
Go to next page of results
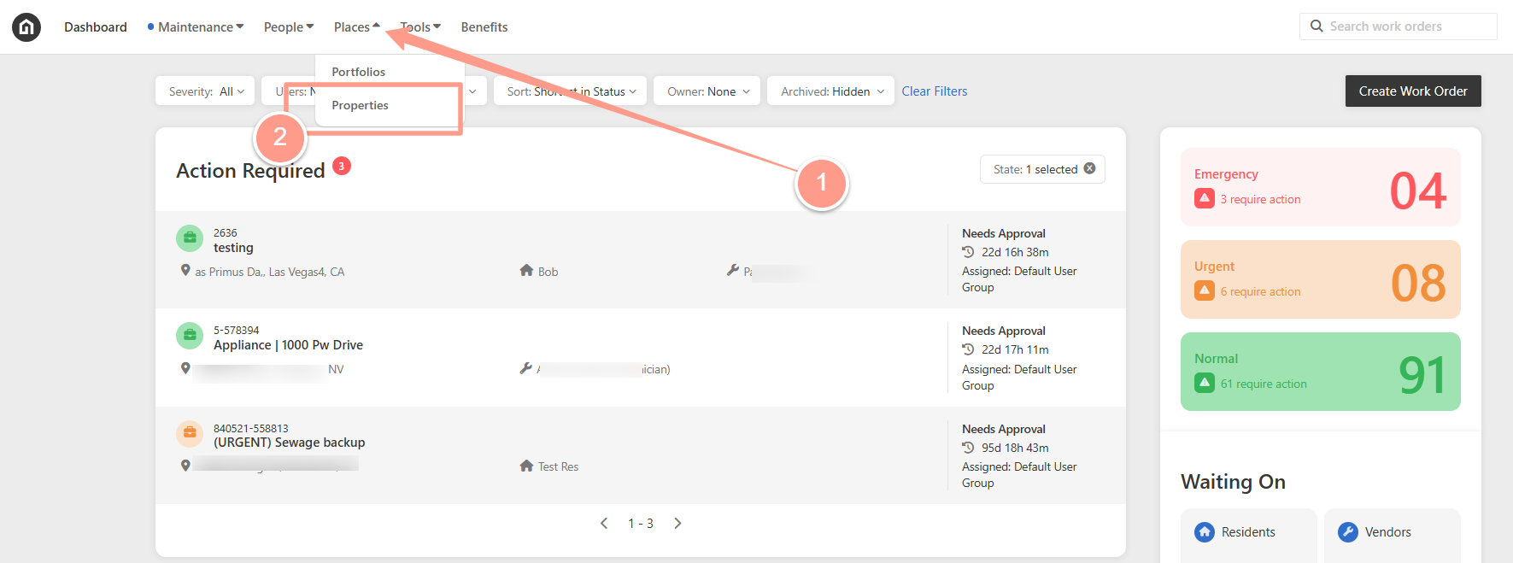[677, 523]
